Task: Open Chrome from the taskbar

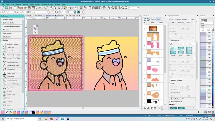Action: pos(52,119)
